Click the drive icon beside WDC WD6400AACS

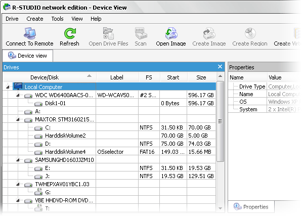click(28, 96)
